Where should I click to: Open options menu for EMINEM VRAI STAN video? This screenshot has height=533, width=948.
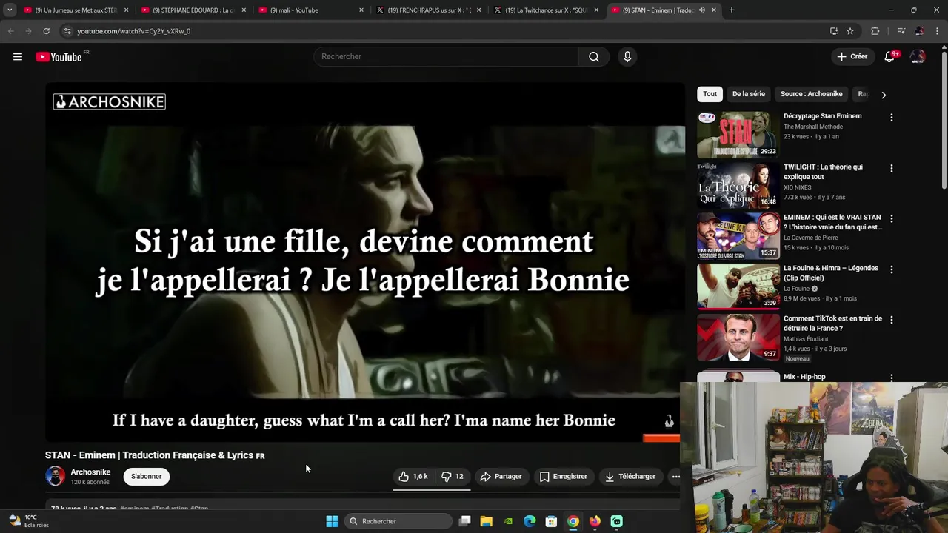[x=891, y=218]
